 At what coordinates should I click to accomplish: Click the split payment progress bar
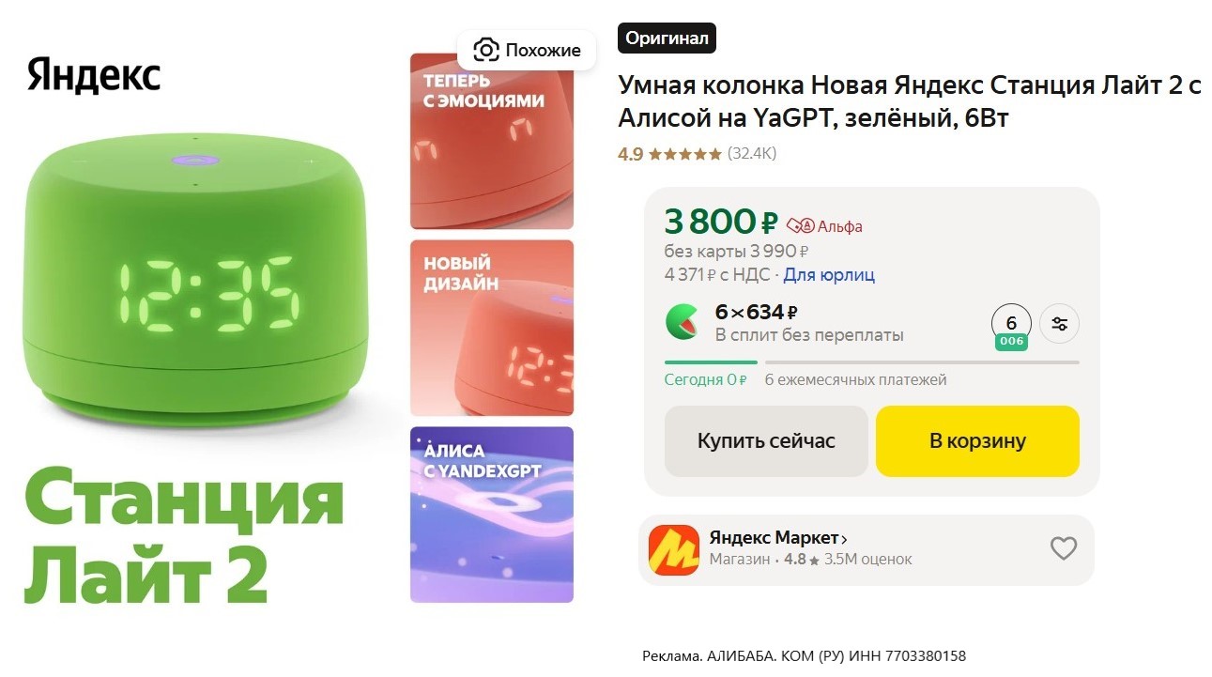pos(872,362)
